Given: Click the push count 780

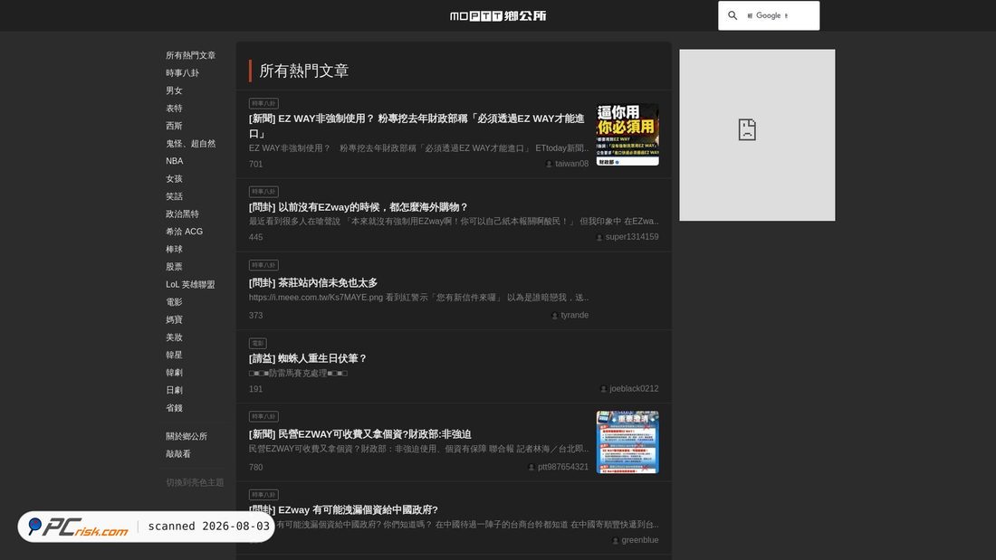Looking at the screenshot, I should (x=256, y=467).
